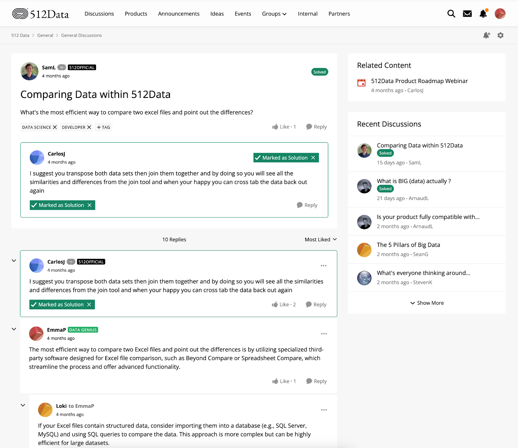Open SamL's profile name on main post
Screen dimensions: 518x448
(49, 68)
